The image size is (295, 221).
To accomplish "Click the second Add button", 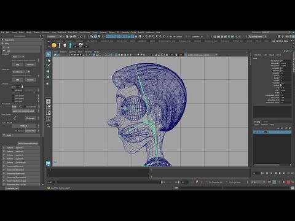I will point(17,80).
